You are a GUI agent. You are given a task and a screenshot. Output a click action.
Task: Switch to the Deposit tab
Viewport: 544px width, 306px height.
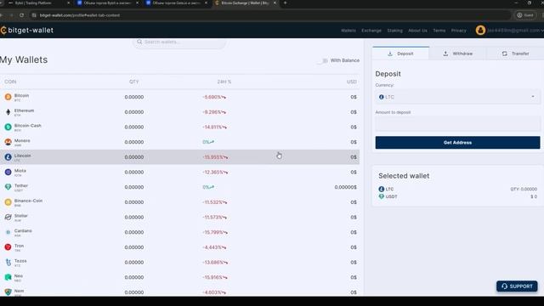tap(400, 54)
